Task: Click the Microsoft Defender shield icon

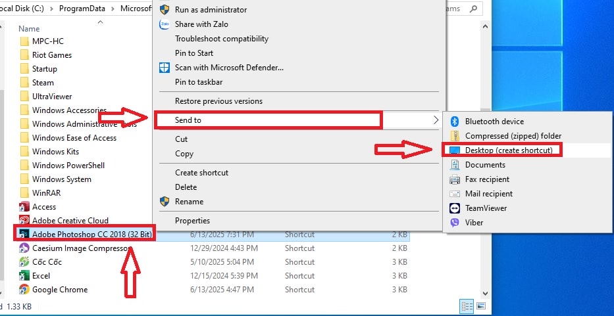Action: point(165,68)
